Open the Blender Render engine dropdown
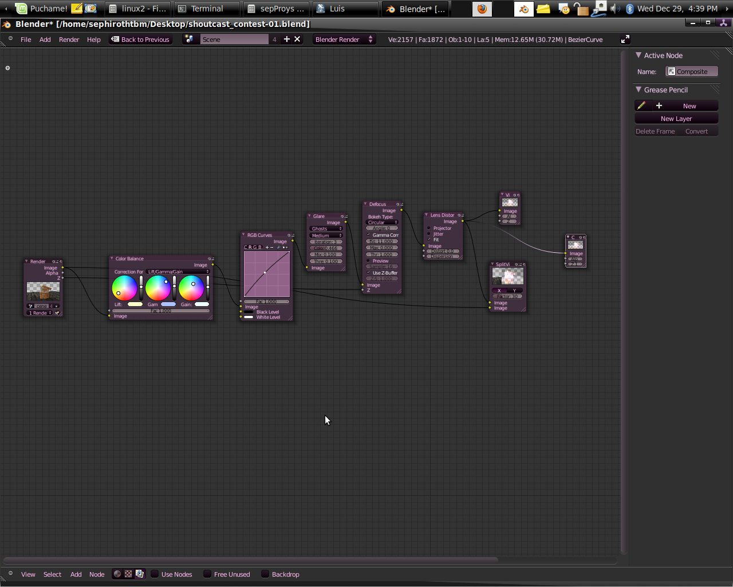 pos(344,39)
